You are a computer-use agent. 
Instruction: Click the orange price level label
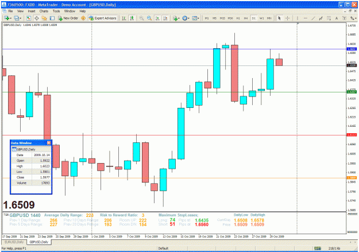click(x=352, y=177)
